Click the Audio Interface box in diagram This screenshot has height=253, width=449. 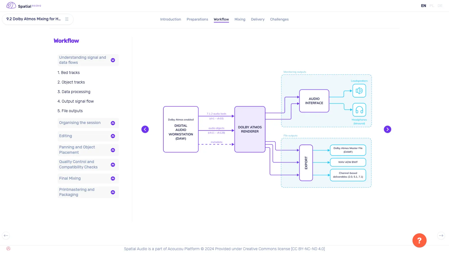point(314,101)
